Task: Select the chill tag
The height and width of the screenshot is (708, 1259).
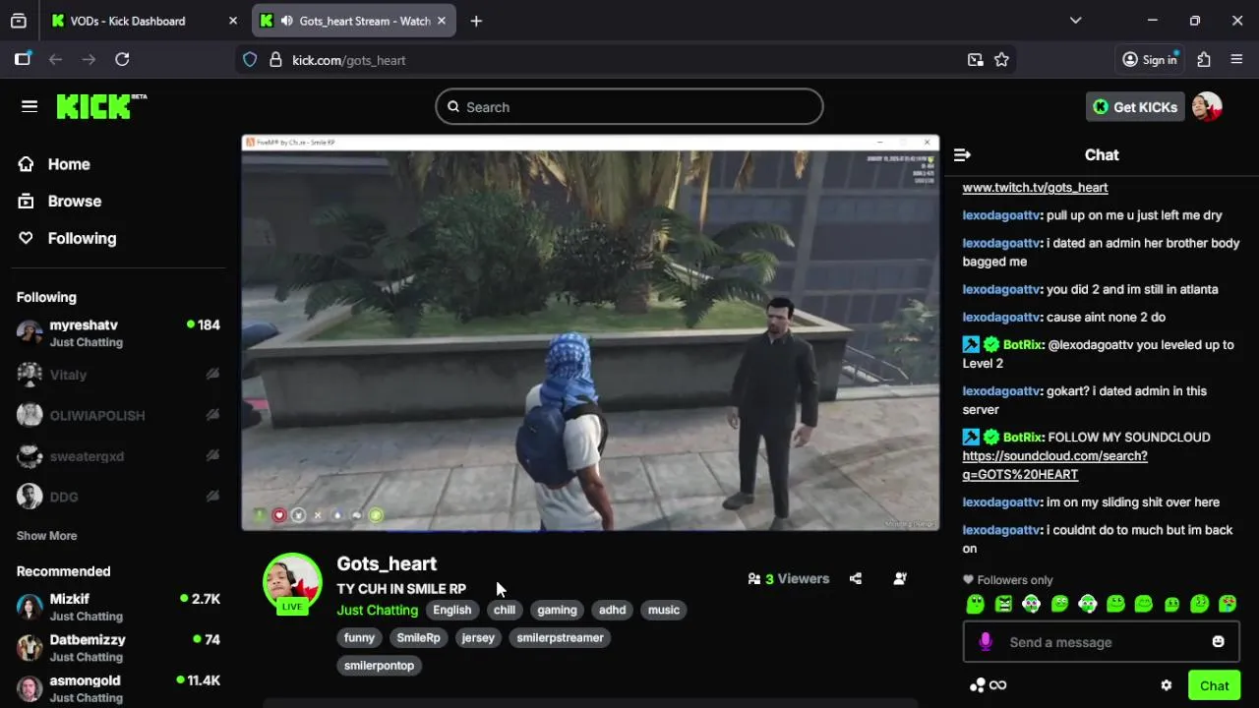Action: pos(505,611)
